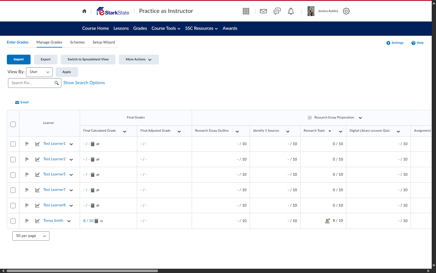Open progress chart icon for Test Learner2
This screenshot has width=436, height=273.
(x=37, y=159)
